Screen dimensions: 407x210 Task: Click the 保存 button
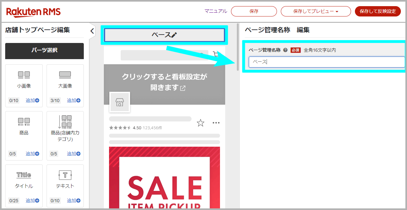point(254,11)
